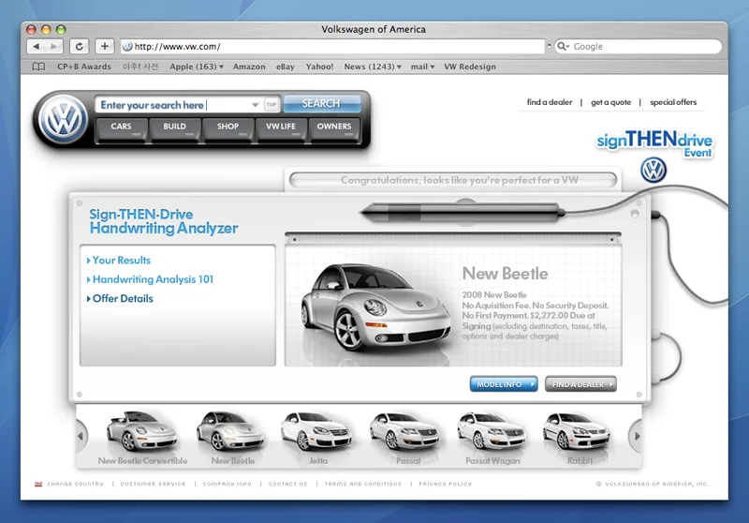This screenshot has height=523, width=749.
Task: Open the SHOP menu
Action: pyautogui.click(x=228, y=128)
